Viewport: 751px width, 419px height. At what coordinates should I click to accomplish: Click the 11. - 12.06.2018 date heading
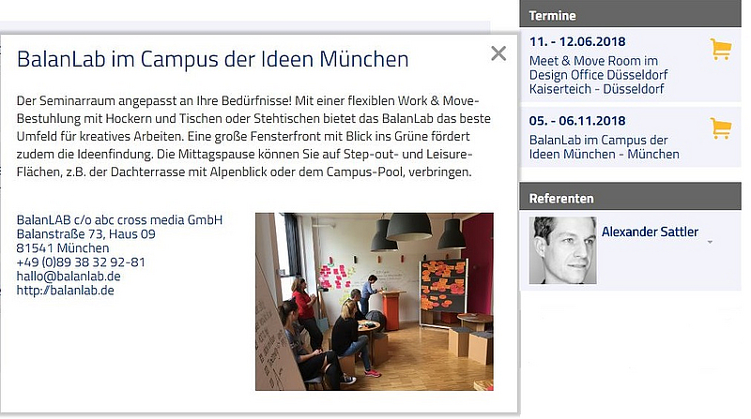577,41
